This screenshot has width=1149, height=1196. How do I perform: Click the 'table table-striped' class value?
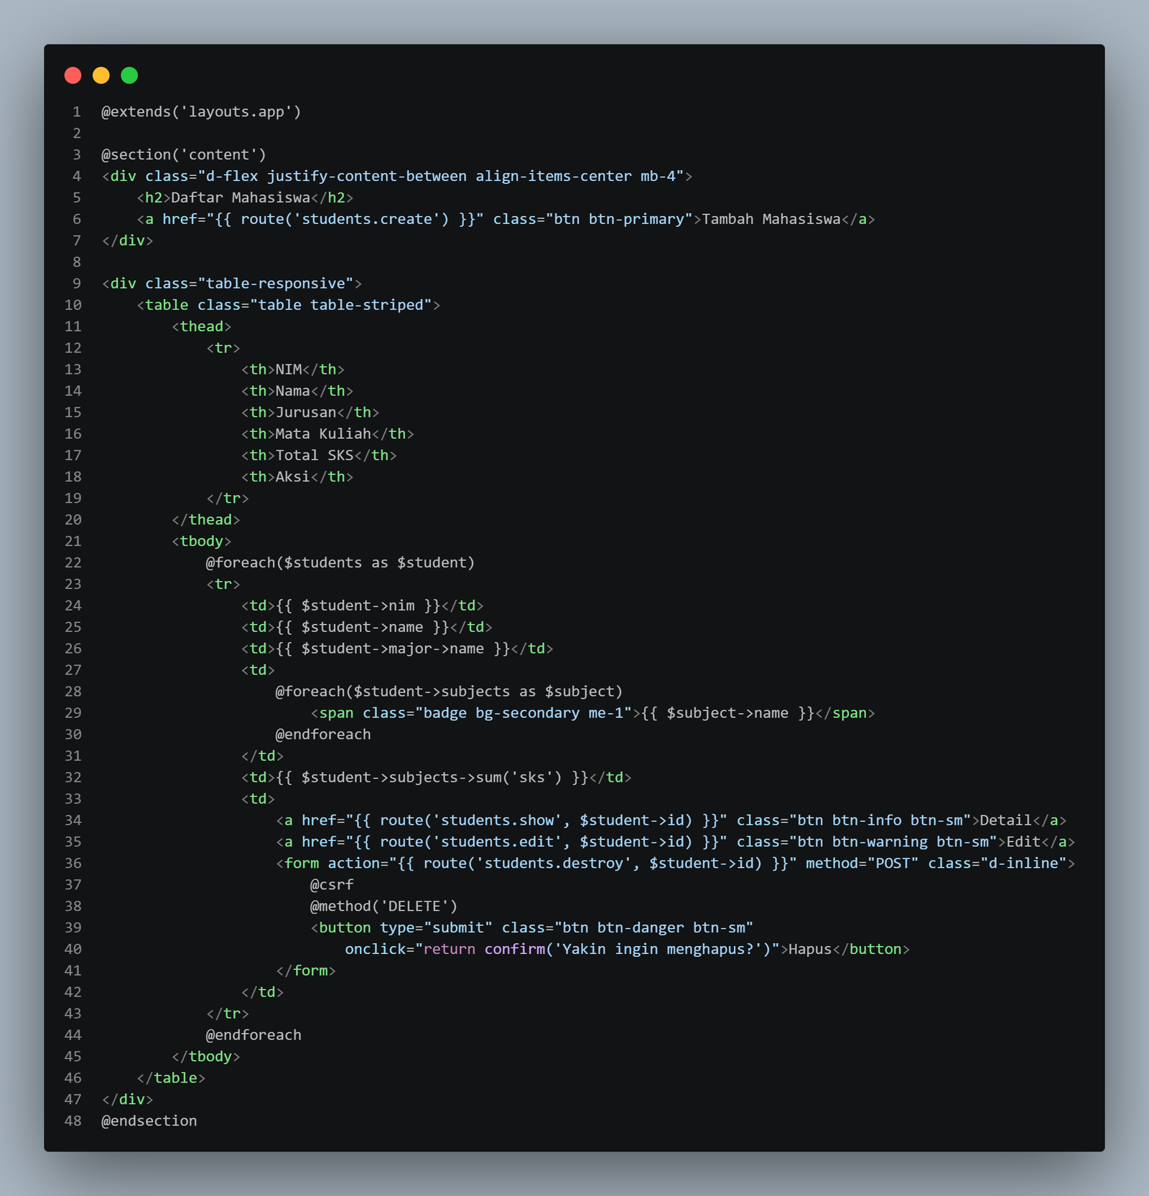click(341, 305)
